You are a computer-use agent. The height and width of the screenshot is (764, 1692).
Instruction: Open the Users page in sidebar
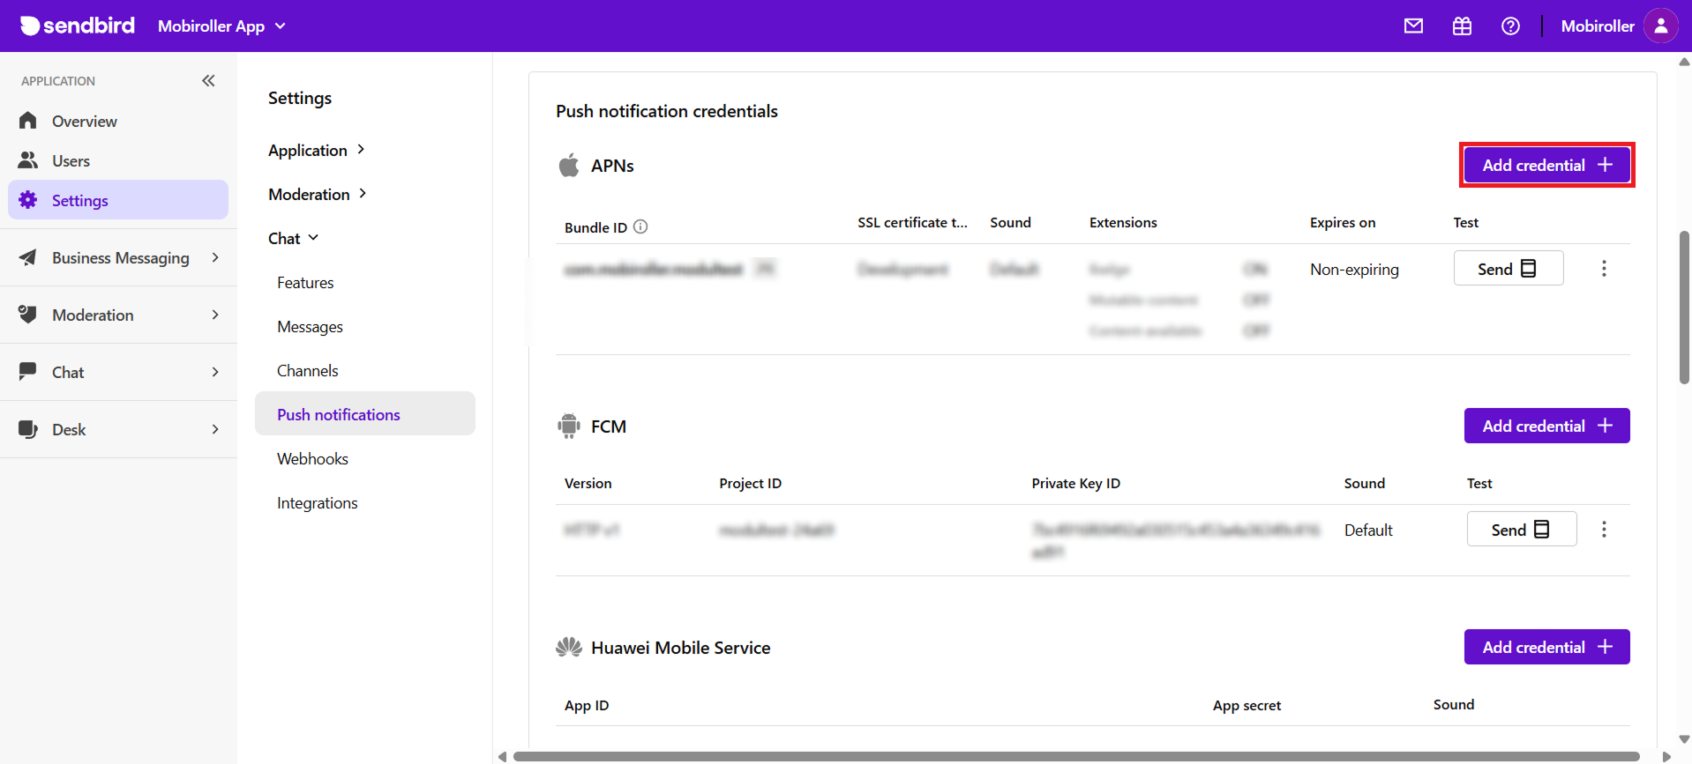(x=71, y=160)
